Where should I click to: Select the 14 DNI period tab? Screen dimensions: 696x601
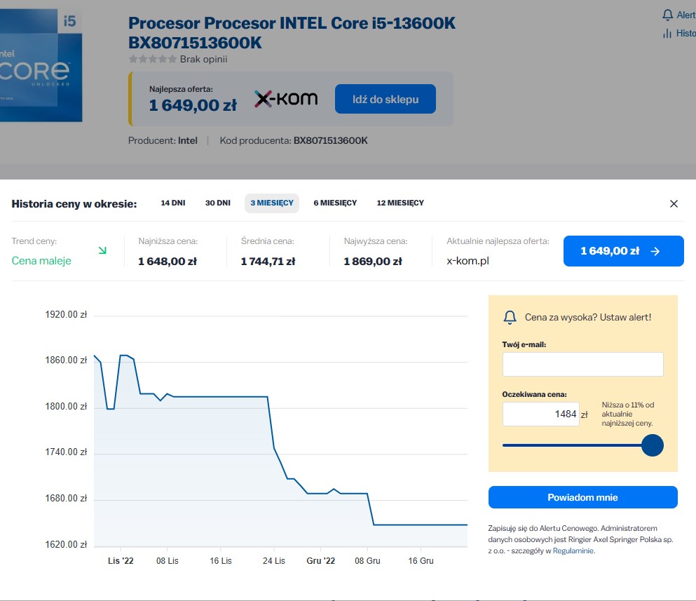click(x=173, y=203)
